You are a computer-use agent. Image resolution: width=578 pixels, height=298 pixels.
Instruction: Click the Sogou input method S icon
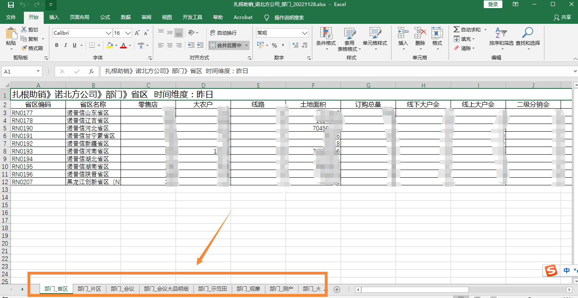(550, 271)
